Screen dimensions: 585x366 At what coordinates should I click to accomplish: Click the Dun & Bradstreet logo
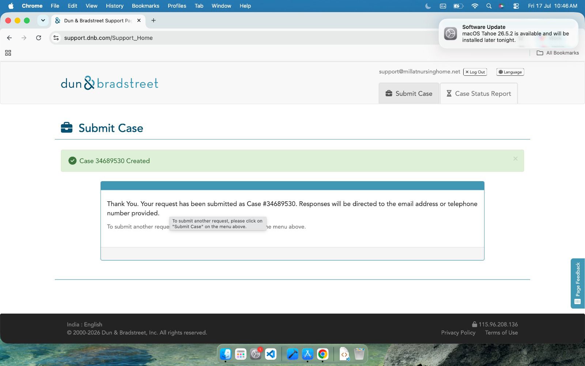(x=110, y=83)
